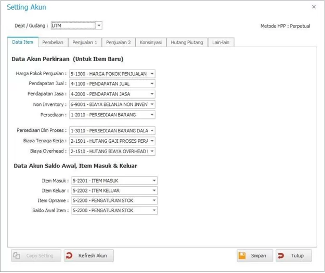Expand the Biaya Overhead dropdown
The width and height of the screenshot is (325, 273).
(152, 152)
